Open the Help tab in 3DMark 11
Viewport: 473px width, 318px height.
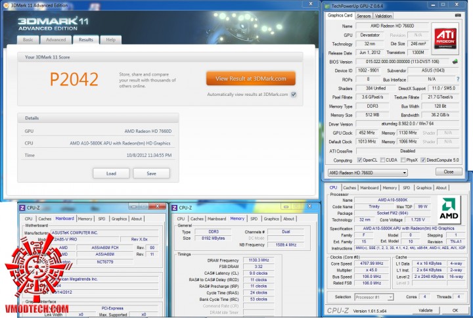tap(111, 39)
